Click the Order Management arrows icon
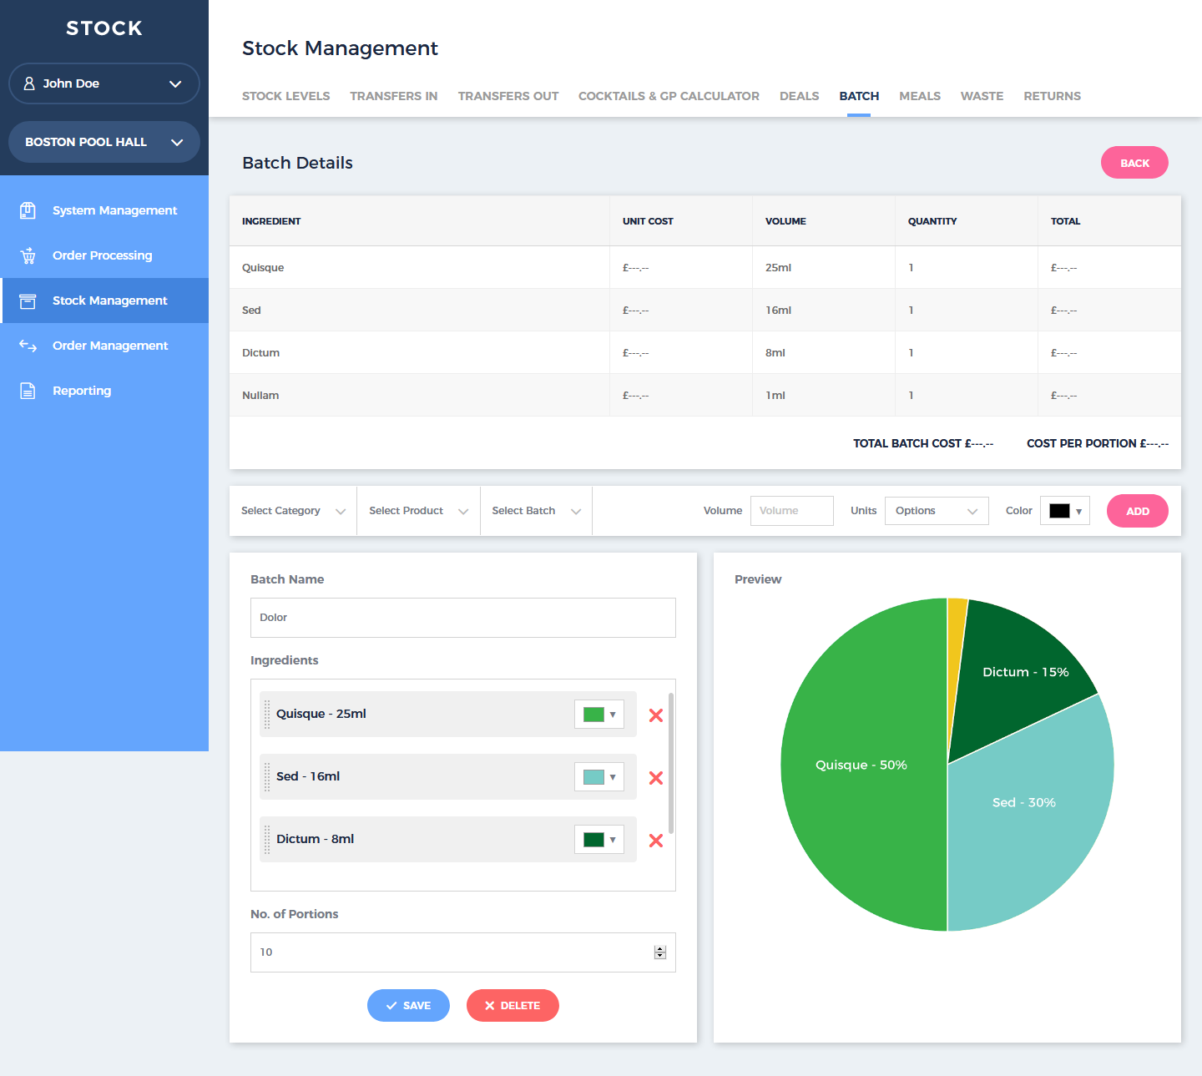The height and width of the screenshot is (1076, 1202). pos(28,346)
